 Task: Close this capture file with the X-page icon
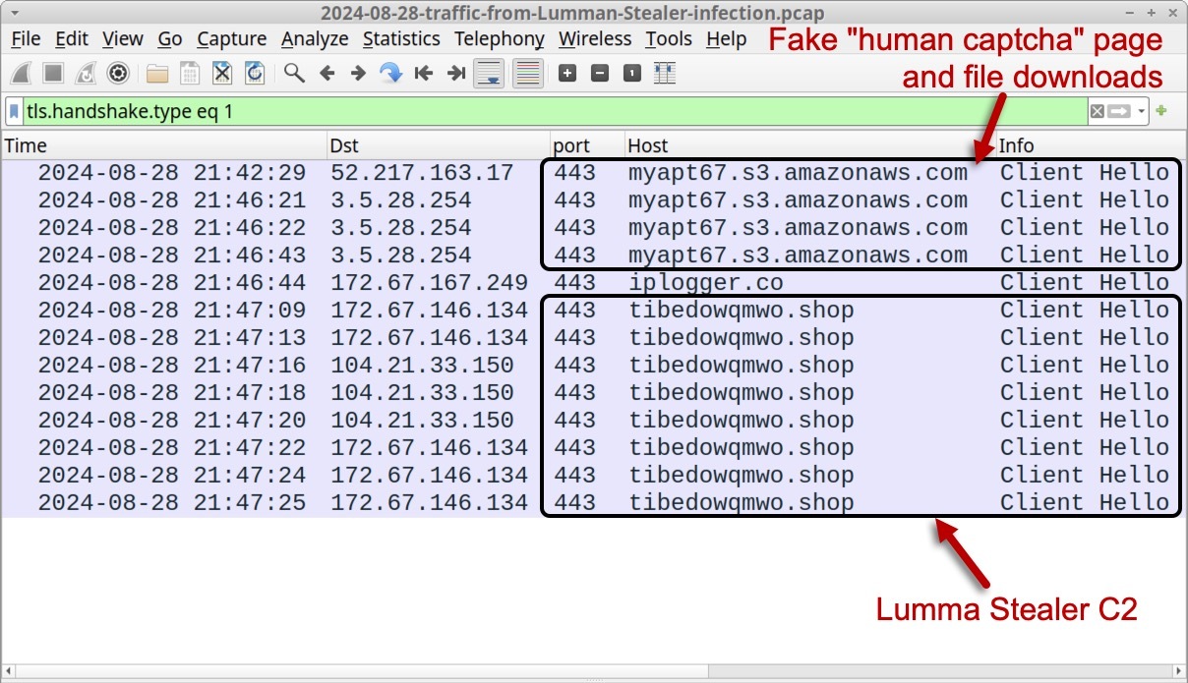(222, 73)
